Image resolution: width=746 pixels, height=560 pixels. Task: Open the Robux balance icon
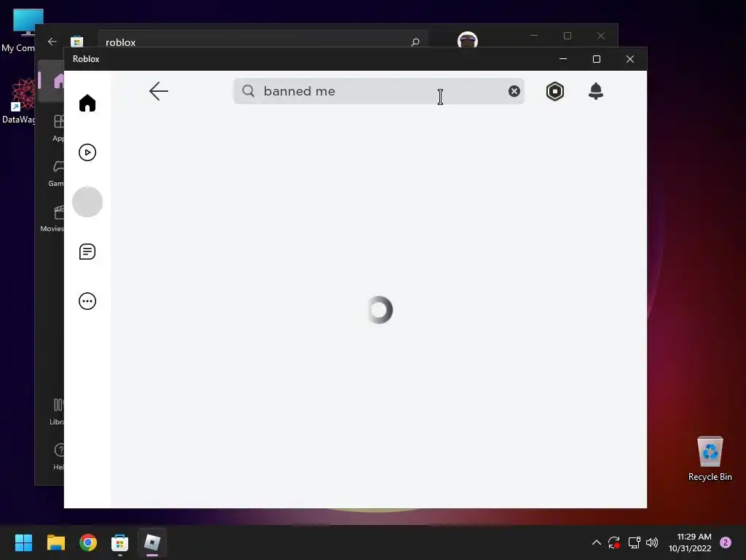554,91
